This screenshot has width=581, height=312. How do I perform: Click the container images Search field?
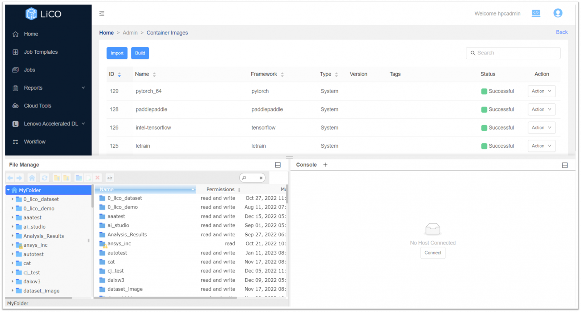(x=516, y=53)
